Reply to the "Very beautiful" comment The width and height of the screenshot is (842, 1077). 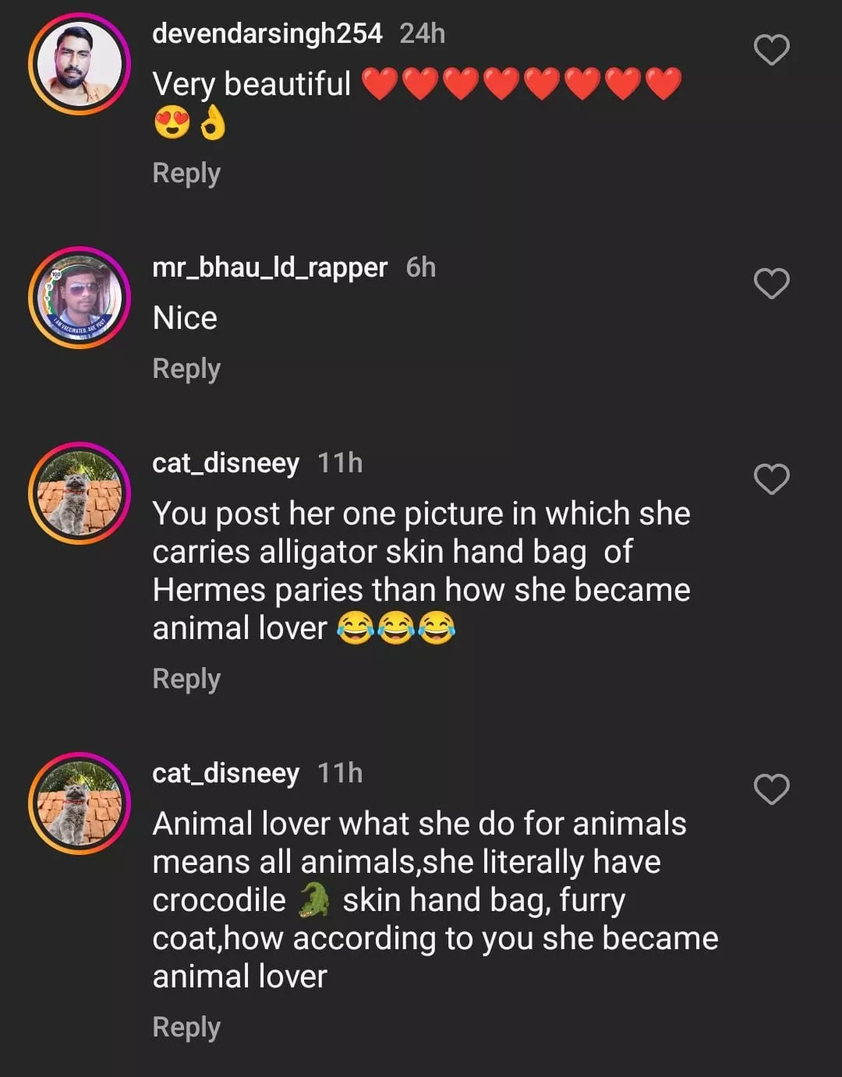pos(186,173)
